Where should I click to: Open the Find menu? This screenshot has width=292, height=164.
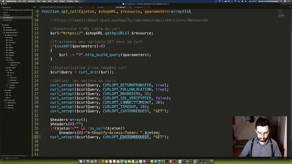38,1
